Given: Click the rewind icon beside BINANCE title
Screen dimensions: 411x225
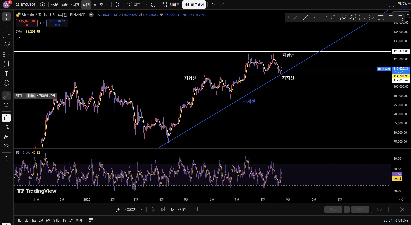Looking at the screenshot, I should tap(91, 15).
